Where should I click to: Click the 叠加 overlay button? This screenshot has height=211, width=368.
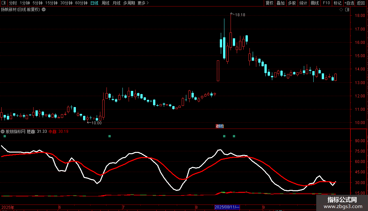pos(280,3)
